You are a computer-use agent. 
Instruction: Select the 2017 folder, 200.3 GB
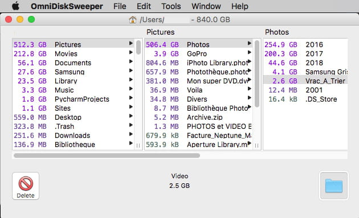click(x=305, y=53)
